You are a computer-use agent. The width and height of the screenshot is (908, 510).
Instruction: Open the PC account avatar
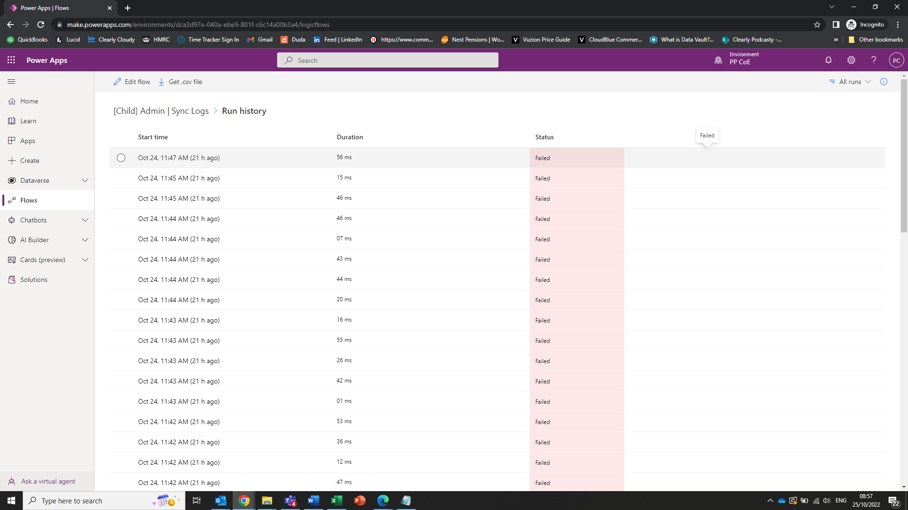897,60
